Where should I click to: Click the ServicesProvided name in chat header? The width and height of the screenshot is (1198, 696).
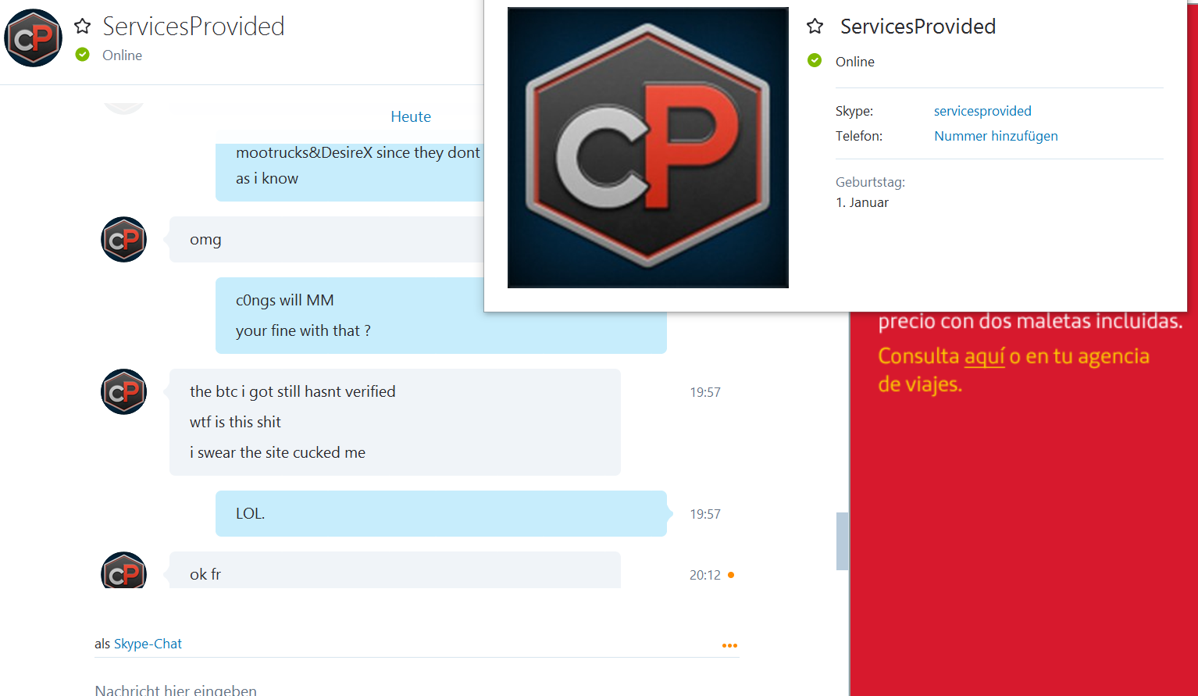click(x=194, y=27)
